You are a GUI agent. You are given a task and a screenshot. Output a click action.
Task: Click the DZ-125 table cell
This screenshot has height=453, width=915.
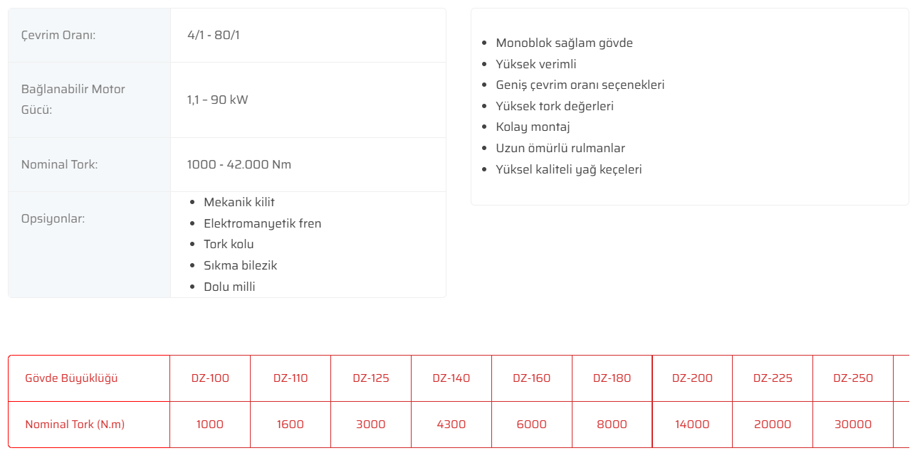371,378
